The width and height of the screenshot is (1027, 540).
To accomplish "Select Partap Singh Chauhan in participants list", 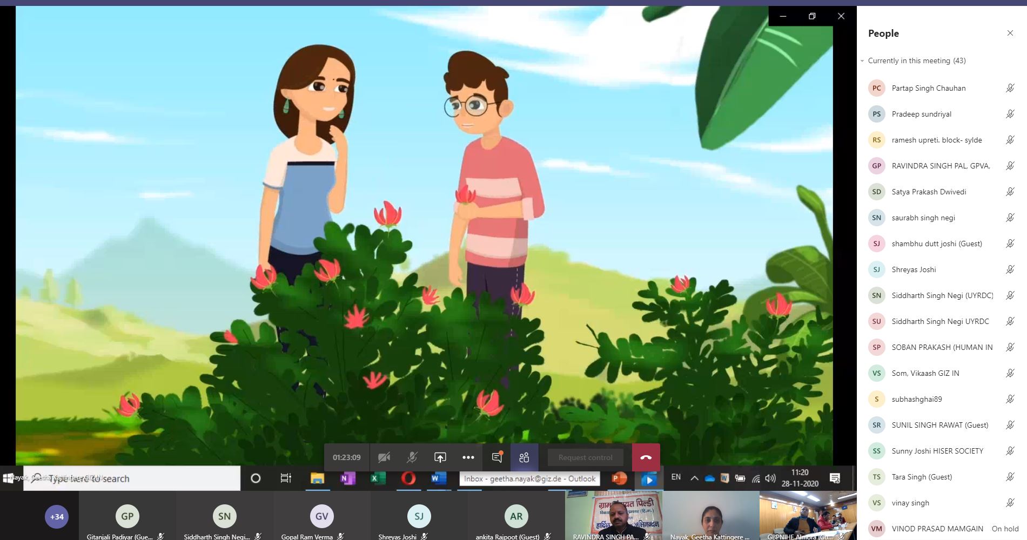I will tap(928, 88).
